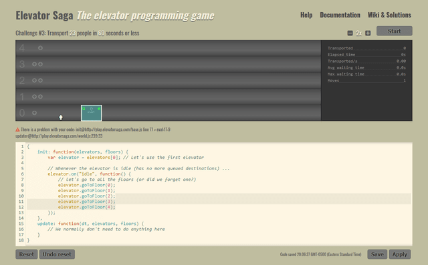
Task: Click line number 18 in the editor gutter
Action: (21, 240)
